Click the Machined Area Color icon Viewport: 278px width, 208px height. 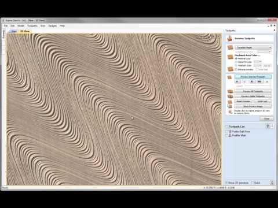tap(230, 57)
